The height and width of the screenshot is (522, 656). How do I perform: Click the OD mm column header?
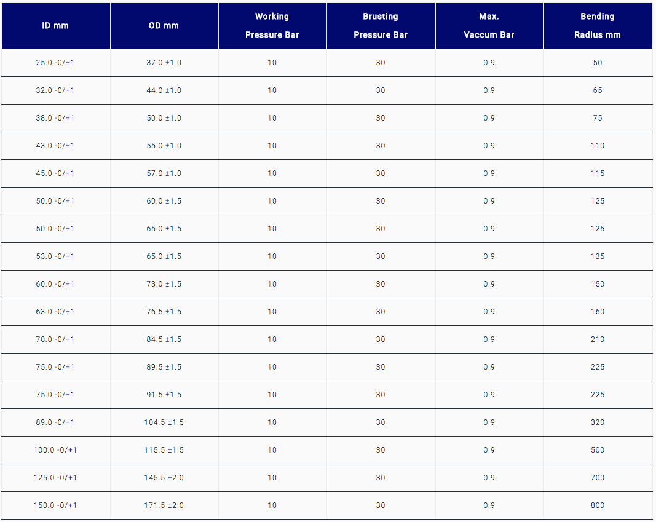click(164, 25)
